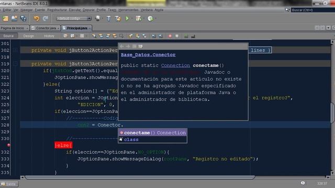Viewport: 335px width, 188px height.
Task: Open the Salida output button
Action: (9, 184)
